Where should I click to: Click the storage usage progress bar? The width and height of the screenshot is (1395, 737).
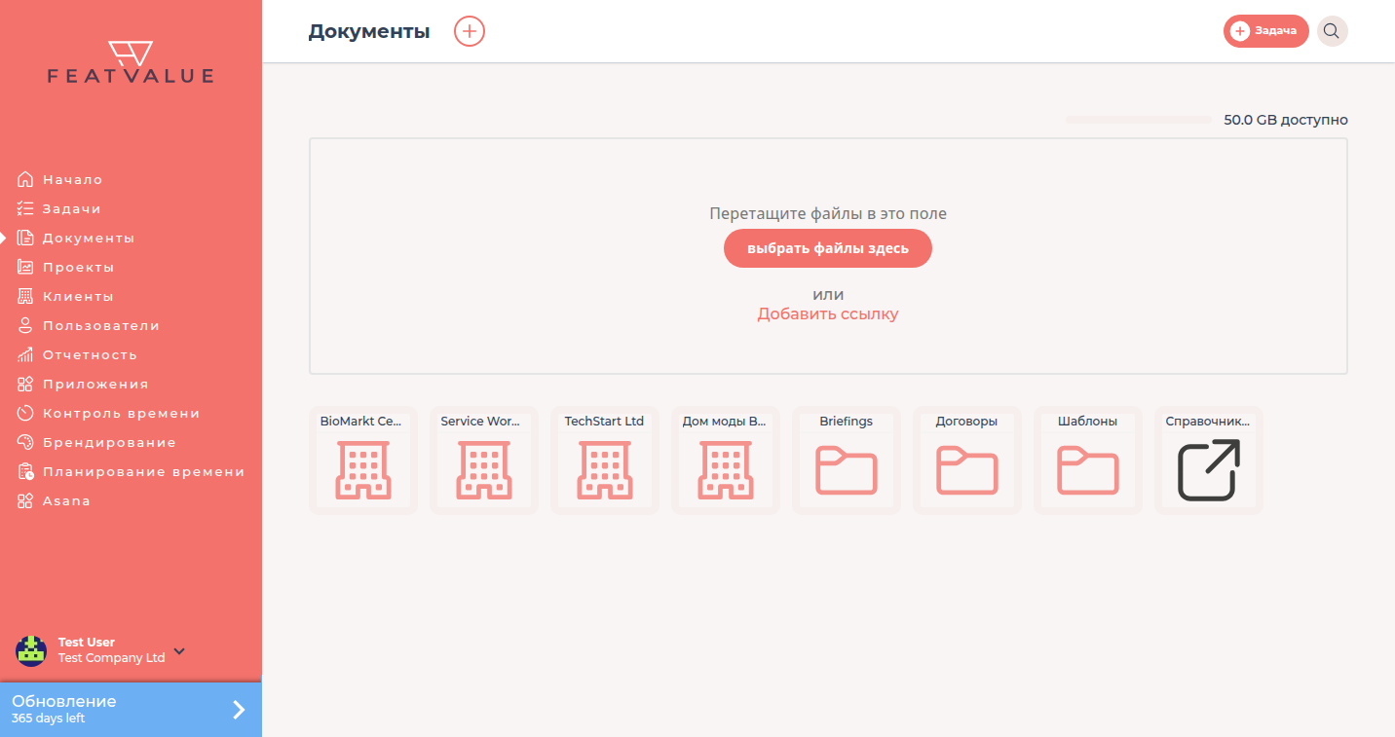[x=1139, y=120]
